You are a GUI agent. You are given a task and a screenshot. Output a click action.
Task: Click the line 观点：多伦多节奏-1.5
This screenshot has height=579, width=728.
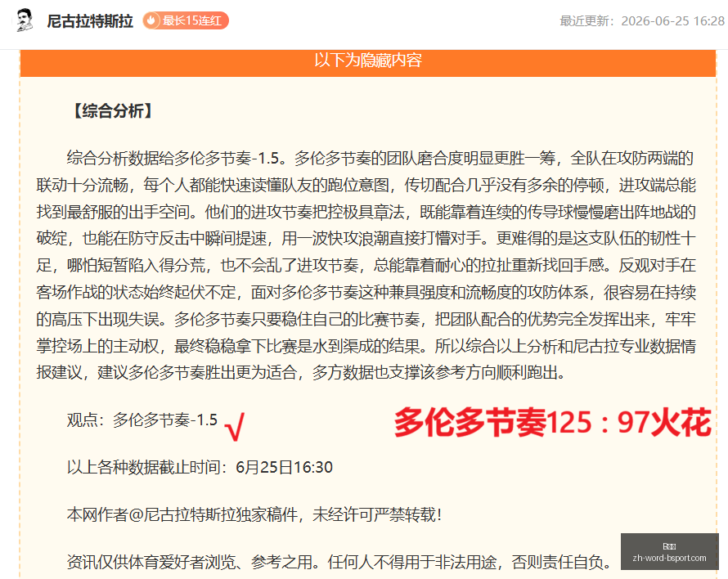coord(142,420)
